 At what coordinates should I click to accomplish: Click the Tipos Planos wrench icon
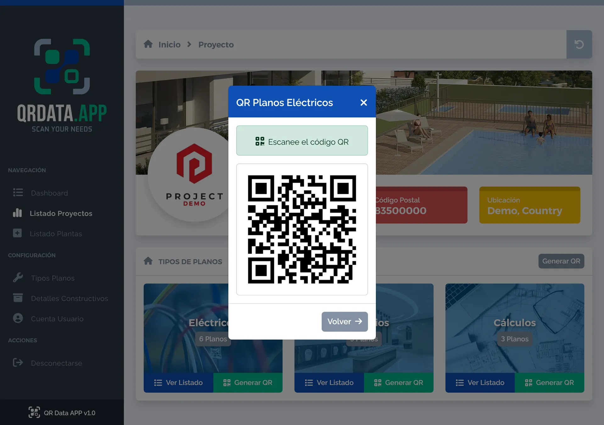18,278
